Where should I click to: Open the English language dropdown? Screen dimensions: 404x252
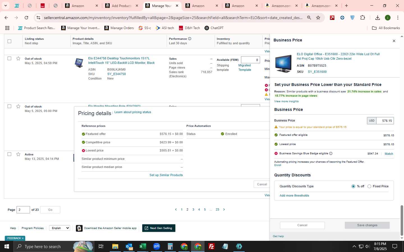(x=59, y=228)
